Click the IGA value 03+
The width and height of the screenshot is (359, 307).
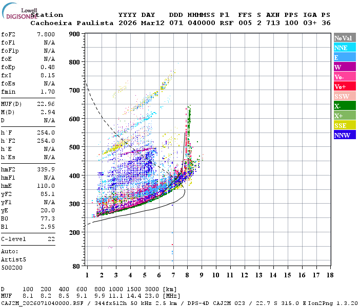pos(310,23)
